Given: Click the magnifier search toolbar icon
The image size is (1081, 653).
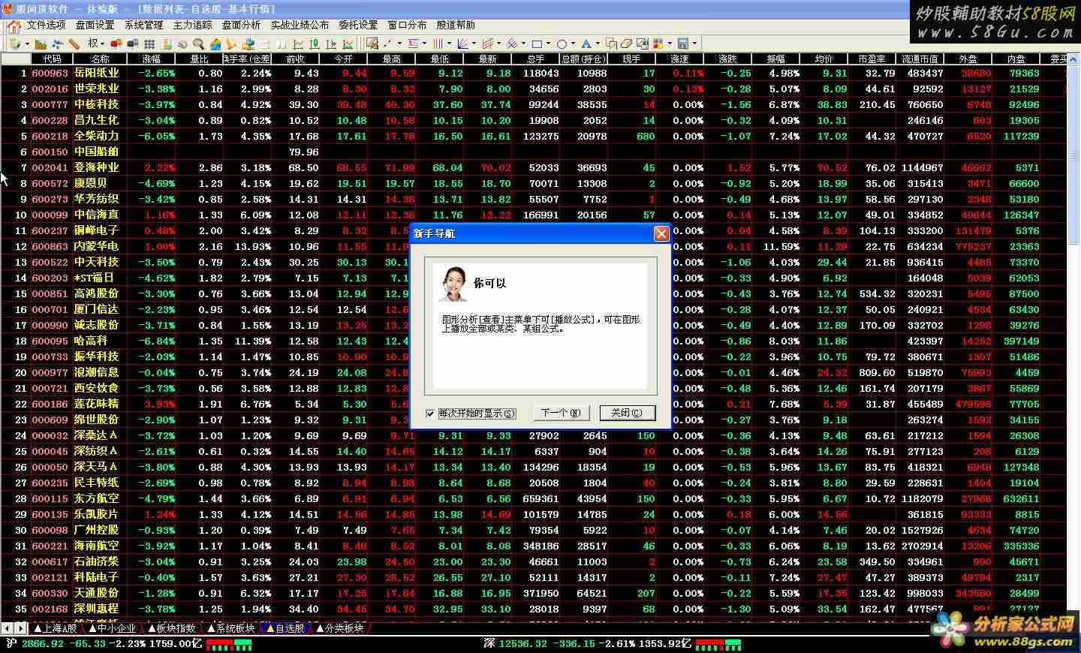Looking at the screenshot, I should (198, 44).
